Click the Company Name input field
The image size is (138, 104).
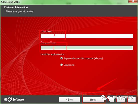(x=87, y=48)
